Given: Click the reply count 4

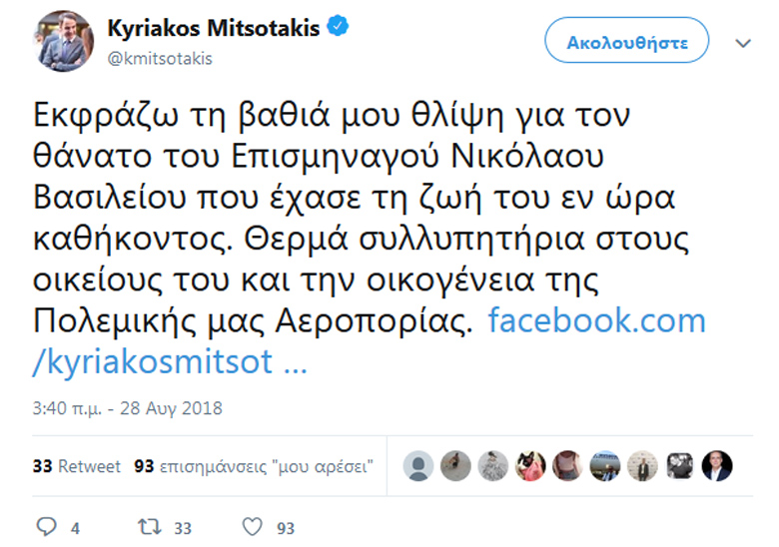Looking at the screenshot, I should 75,528.
